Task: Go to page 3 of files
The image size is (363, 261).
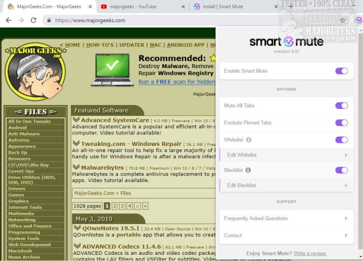Action: click(x=122, y=206)
